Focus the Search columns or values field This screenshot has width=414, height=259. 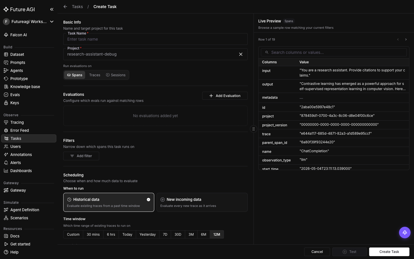point(334,52)
